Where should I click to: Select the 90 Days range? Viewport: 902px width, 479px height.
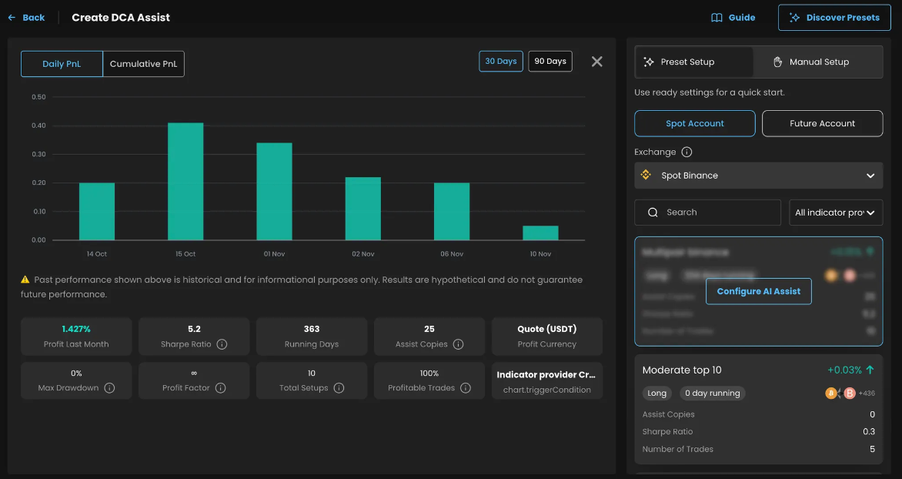click(x=550, y=61)
